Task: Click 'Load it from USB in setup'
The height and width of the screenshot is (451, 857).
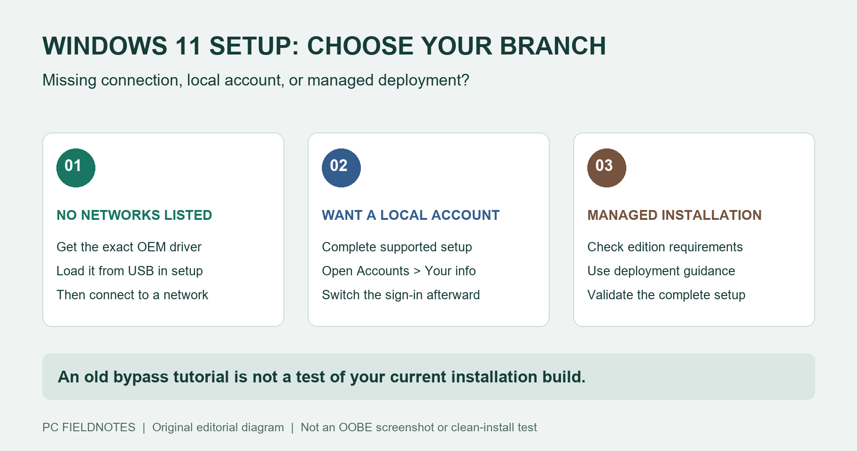Action: click(130, 271)
